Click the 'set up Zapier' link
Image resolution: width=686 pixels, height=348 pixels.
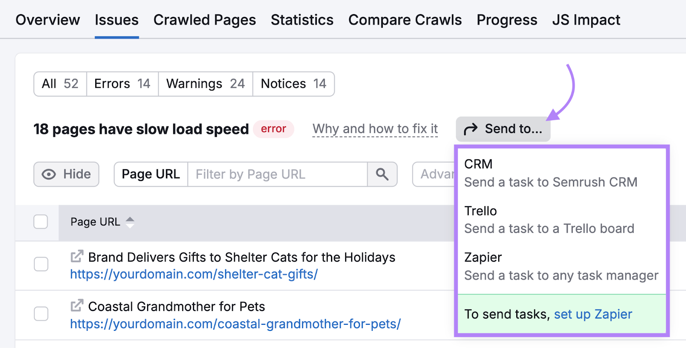coord(593,314)
